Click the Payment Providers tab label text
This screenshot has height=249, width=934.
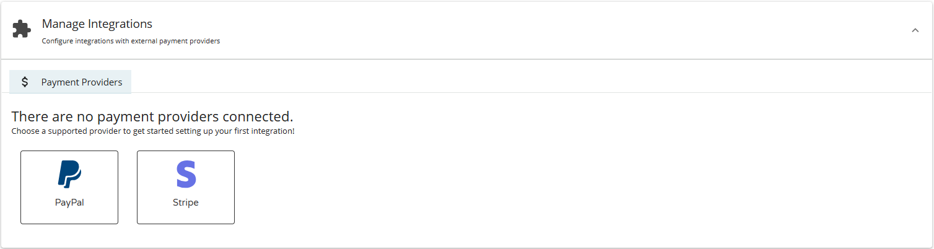pos(81,82)
